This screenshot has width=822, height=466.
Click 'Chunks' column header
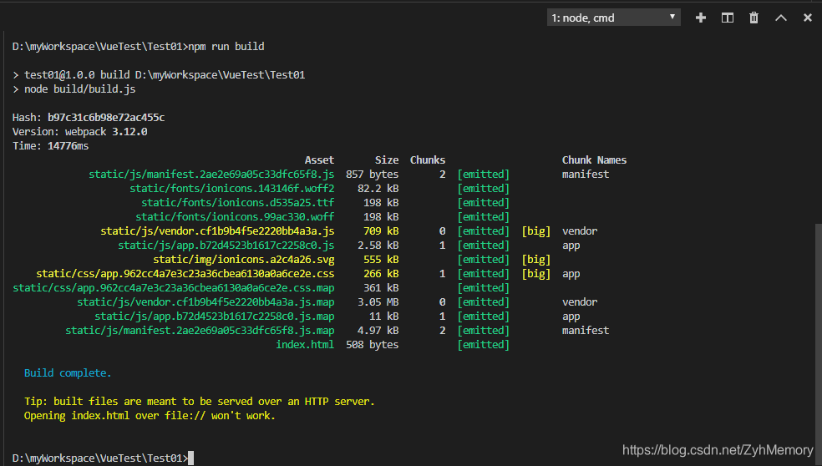tap(428, 160)
